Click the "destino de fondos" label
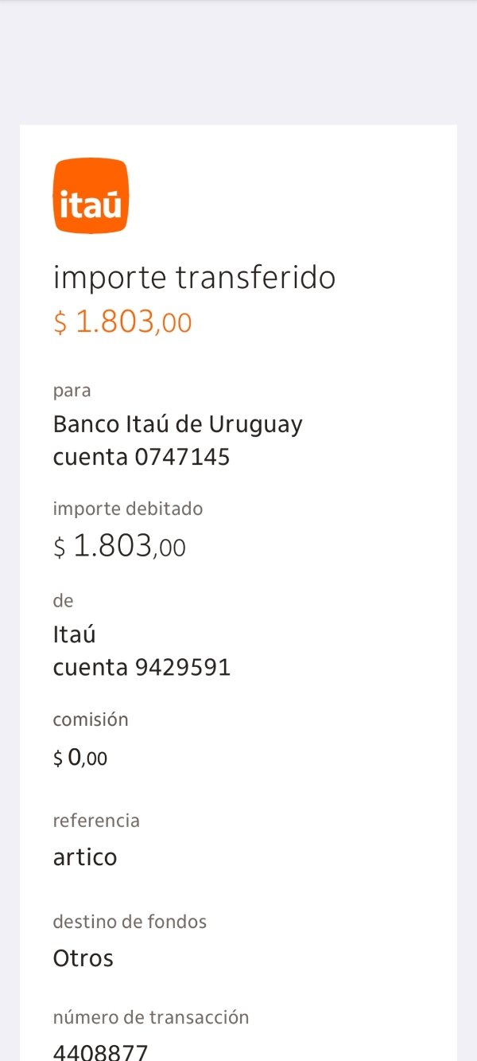The width and height of the screenshot is (477, 1061). (x=130, y=922)
